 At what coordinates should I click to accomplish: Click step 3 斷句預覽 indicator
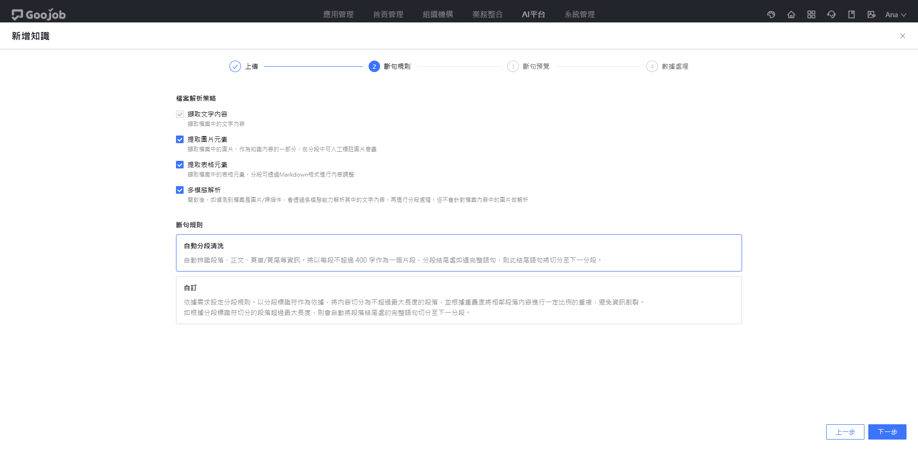(x=513, y=66)
